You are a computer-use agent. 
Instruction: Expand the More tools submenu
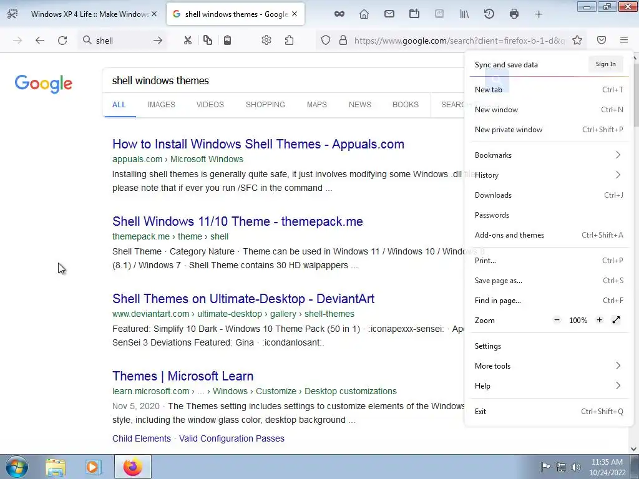click(x=549, y=365)
